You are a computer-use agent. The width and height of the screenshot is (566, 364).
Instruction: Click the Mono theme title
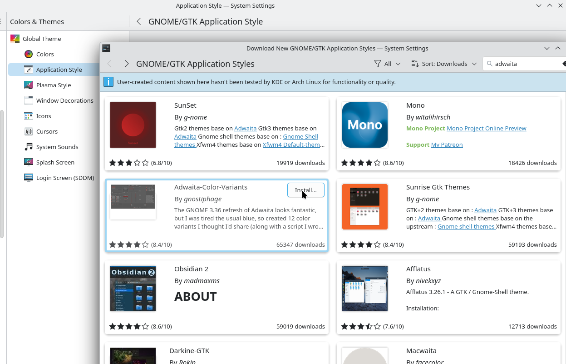point(415,105)
